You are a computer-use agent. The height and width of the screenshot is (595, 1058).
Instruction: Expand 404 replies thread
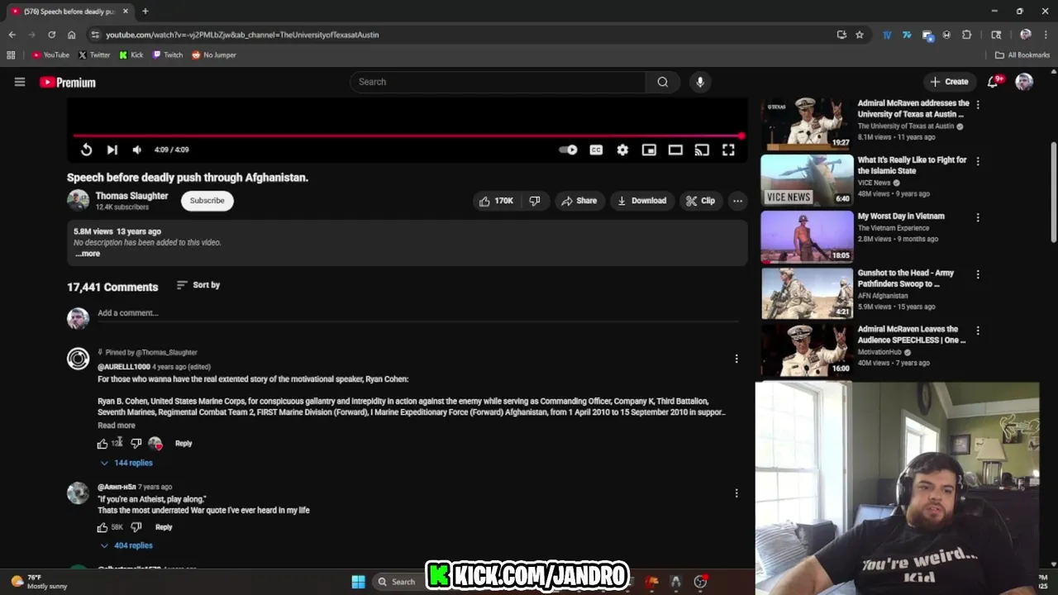click(126, 545)
